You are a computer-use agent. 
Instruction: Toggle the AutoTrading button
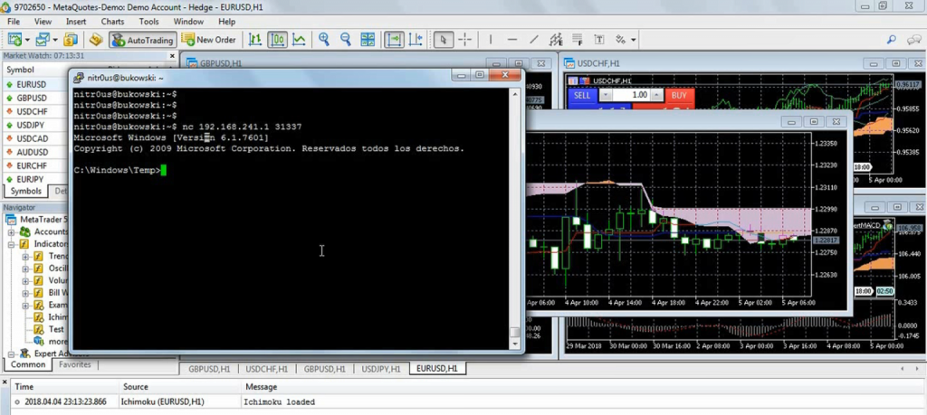click(x=143, y=40)
